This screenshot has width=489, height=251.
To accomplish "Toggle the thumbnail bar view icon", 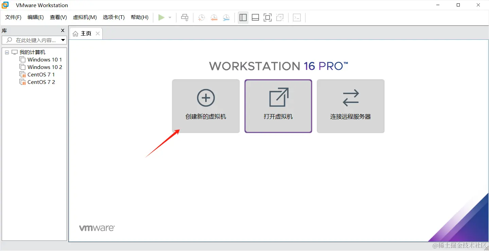I will pos(255,18).
